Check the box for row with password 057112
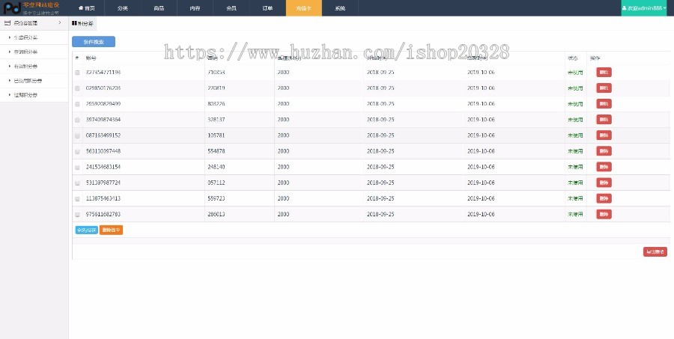 [77, 183]
